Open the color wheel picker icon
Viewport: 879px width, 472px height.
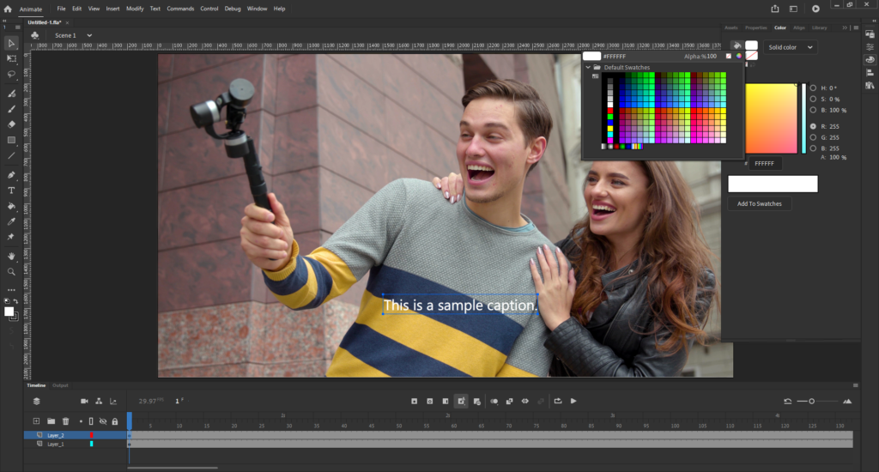pyautogui.click(x=738, y=56)
